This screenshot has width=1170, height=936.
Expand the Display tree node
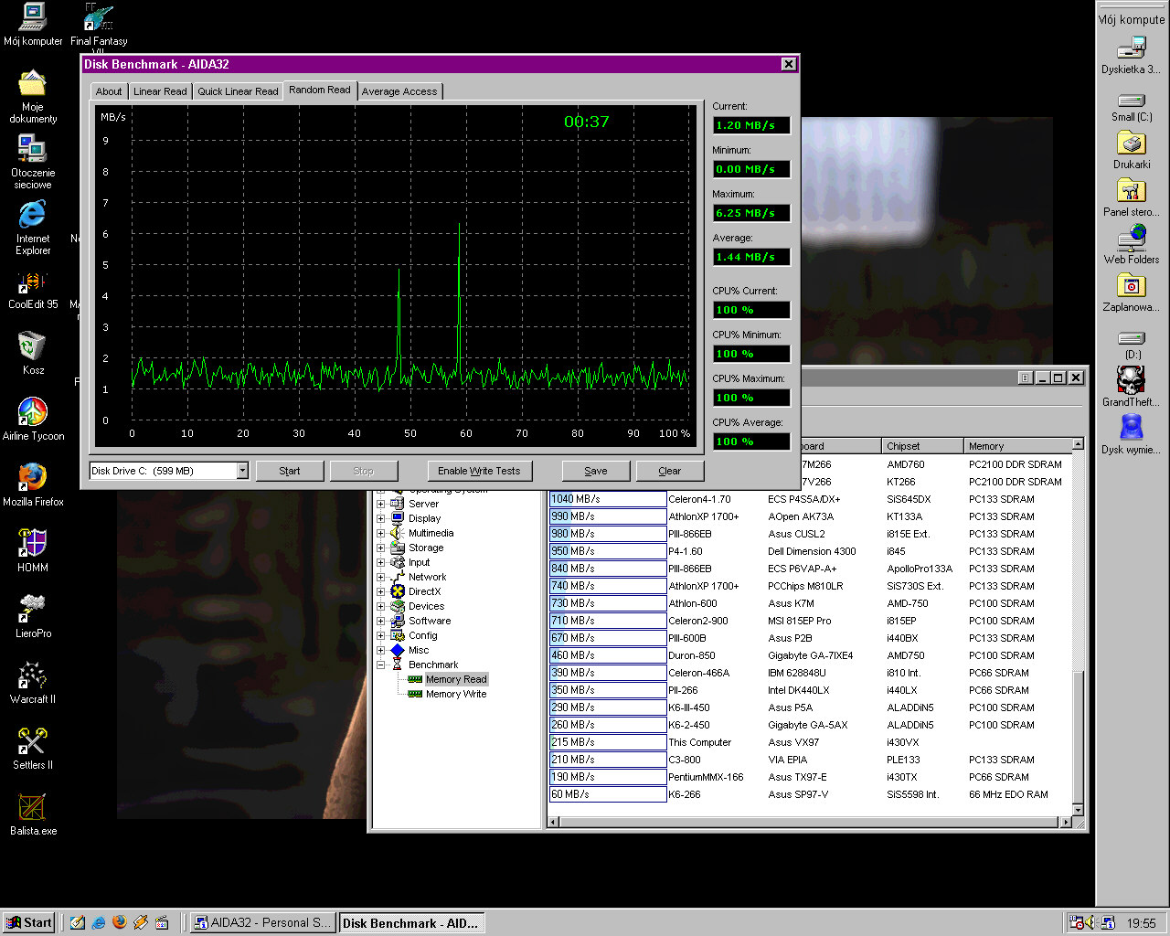pos(380,518)
